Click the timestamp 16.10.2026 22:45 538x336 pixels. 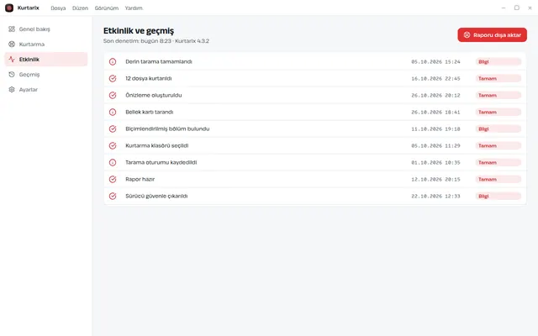(435, 78)
